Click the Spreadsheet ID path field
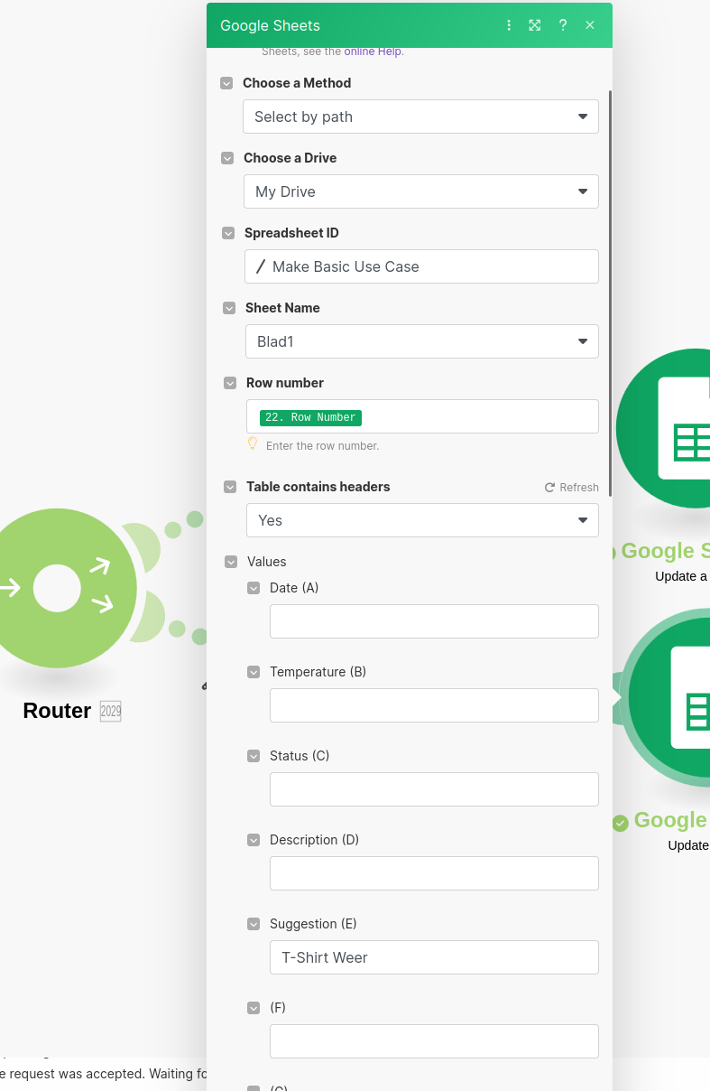The width and height of the screenshot is (710, 1091). click(x=421, y=266)
